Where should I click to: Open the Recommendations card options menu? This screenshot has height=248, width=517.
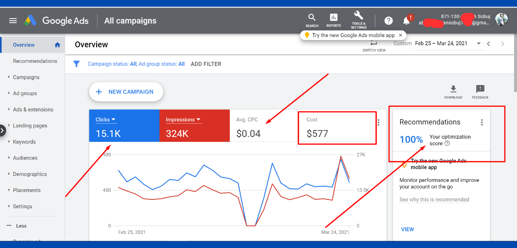(x=482, y=122)
